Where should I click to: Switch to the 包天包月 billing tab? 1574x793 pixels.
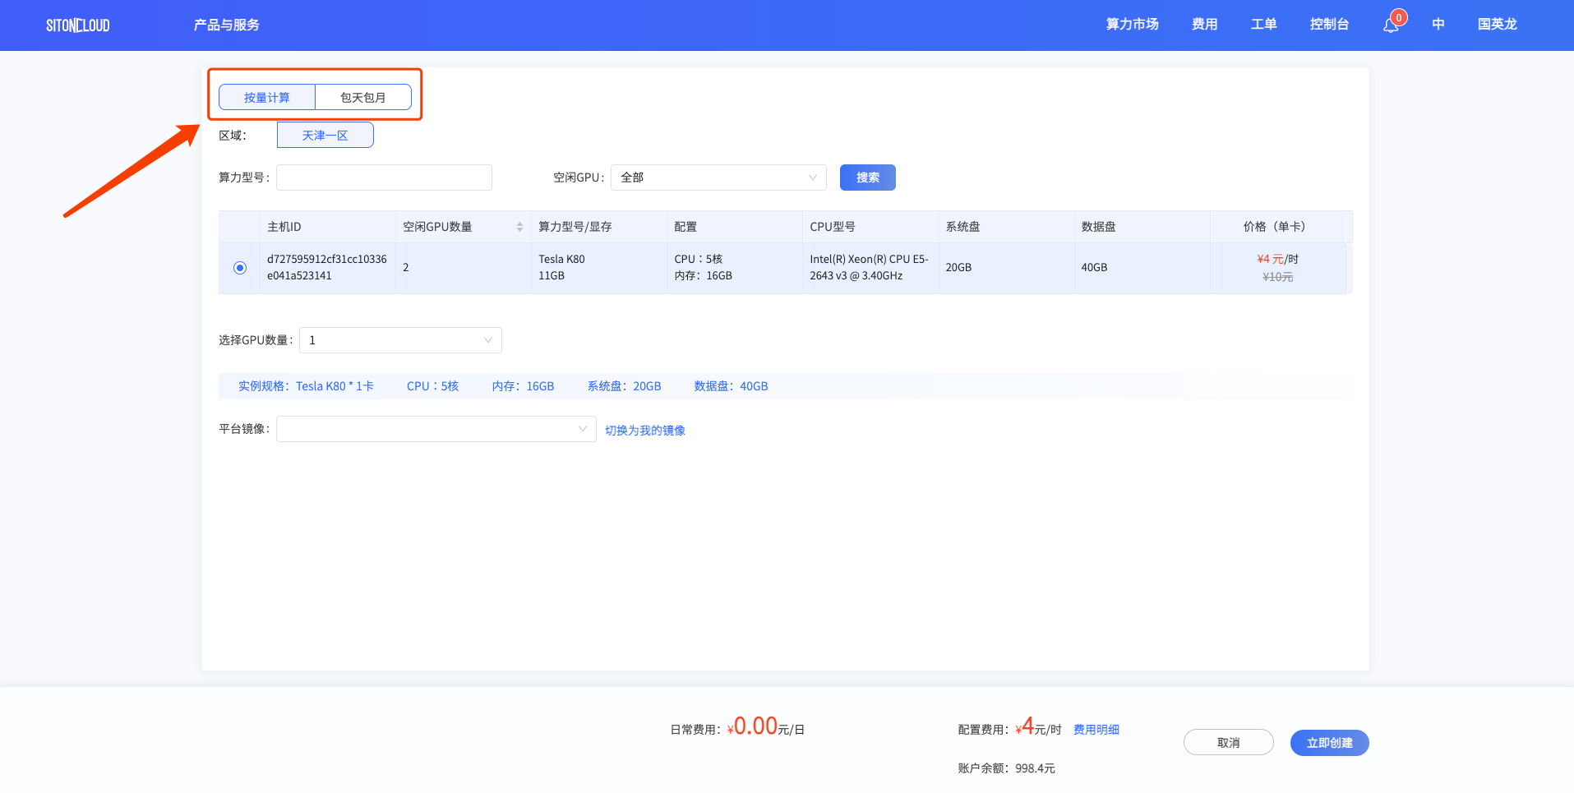[363, 97]
